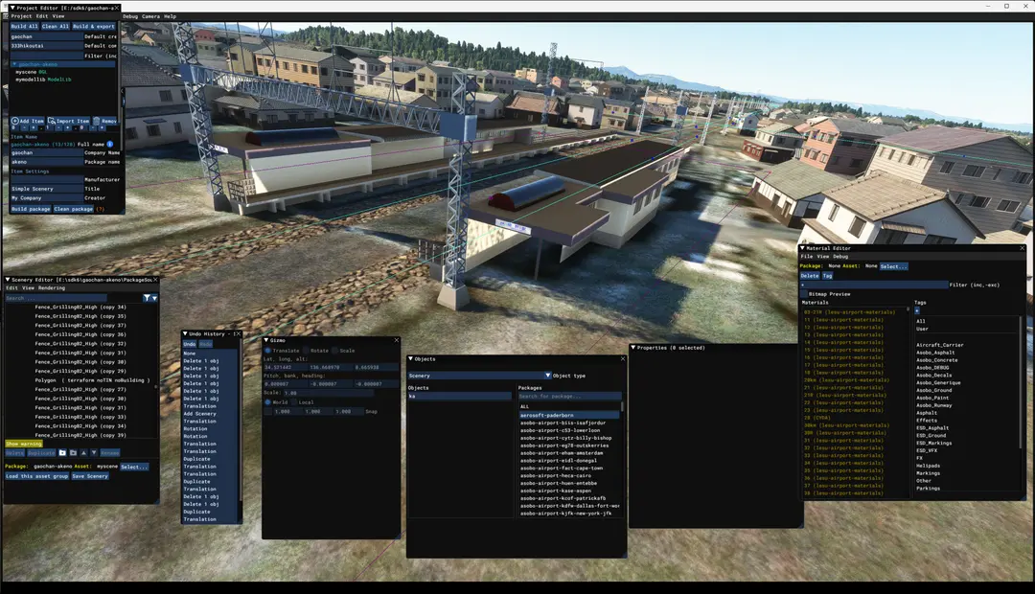Select the Local radio button in Gizmo
The image size is (1035, 594).
pyautogui.click(x=294, y=402)
